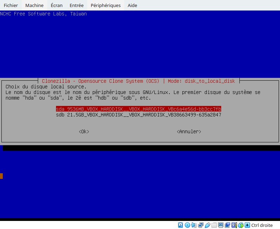
Task: Click the audio status icon
Action: tap(194, 225)
